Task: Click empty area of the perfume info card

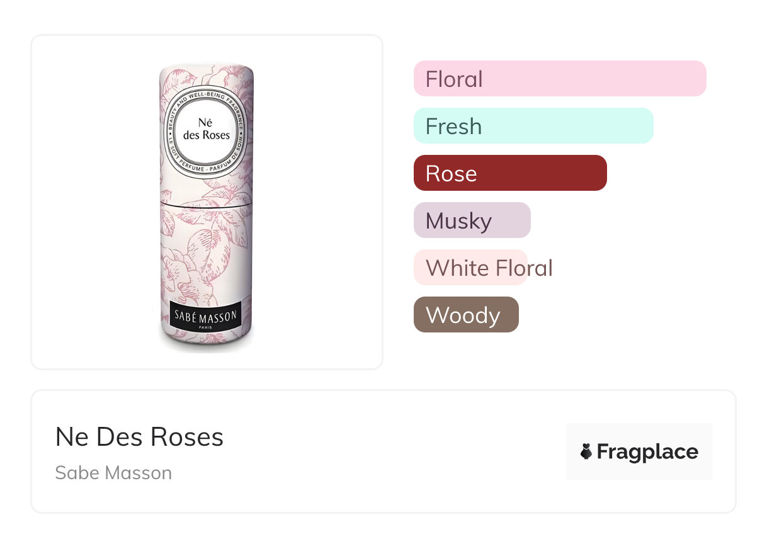Action: [x=390, y=453]
